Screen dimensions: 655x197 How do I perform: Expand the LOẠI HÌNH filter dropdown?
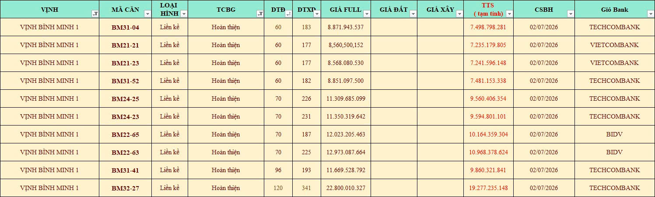184,14
